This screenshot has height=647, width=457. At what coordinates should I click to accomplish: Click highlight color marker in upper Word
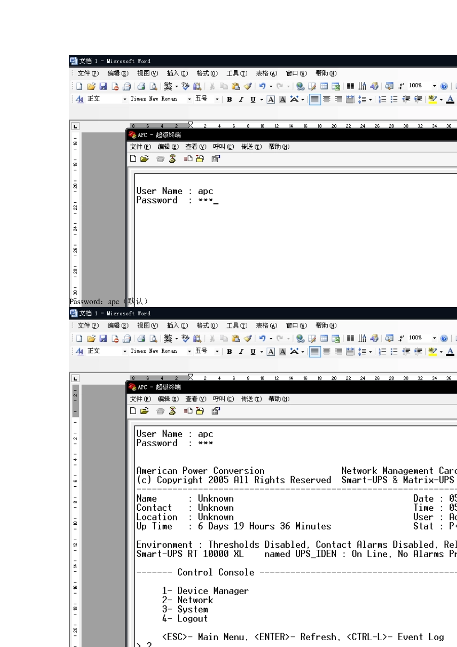point(432,99)
